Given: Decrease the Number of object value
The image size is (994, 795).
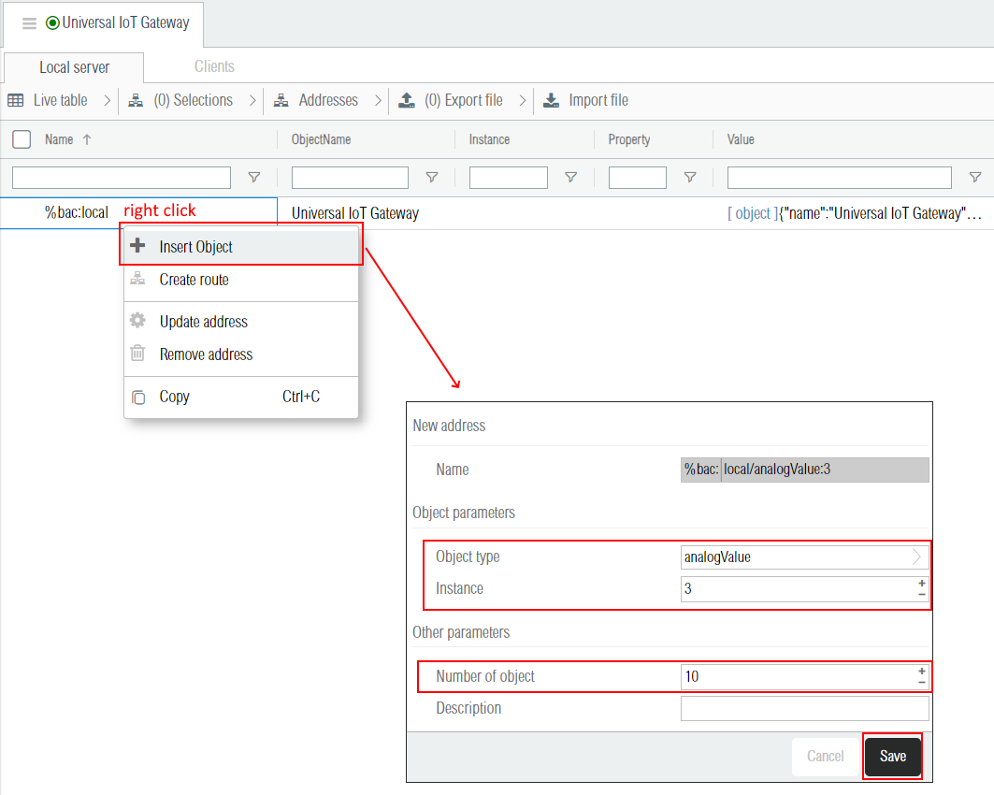Looking at the screenshot, I should pyautogui.click(x=922, y=683).
